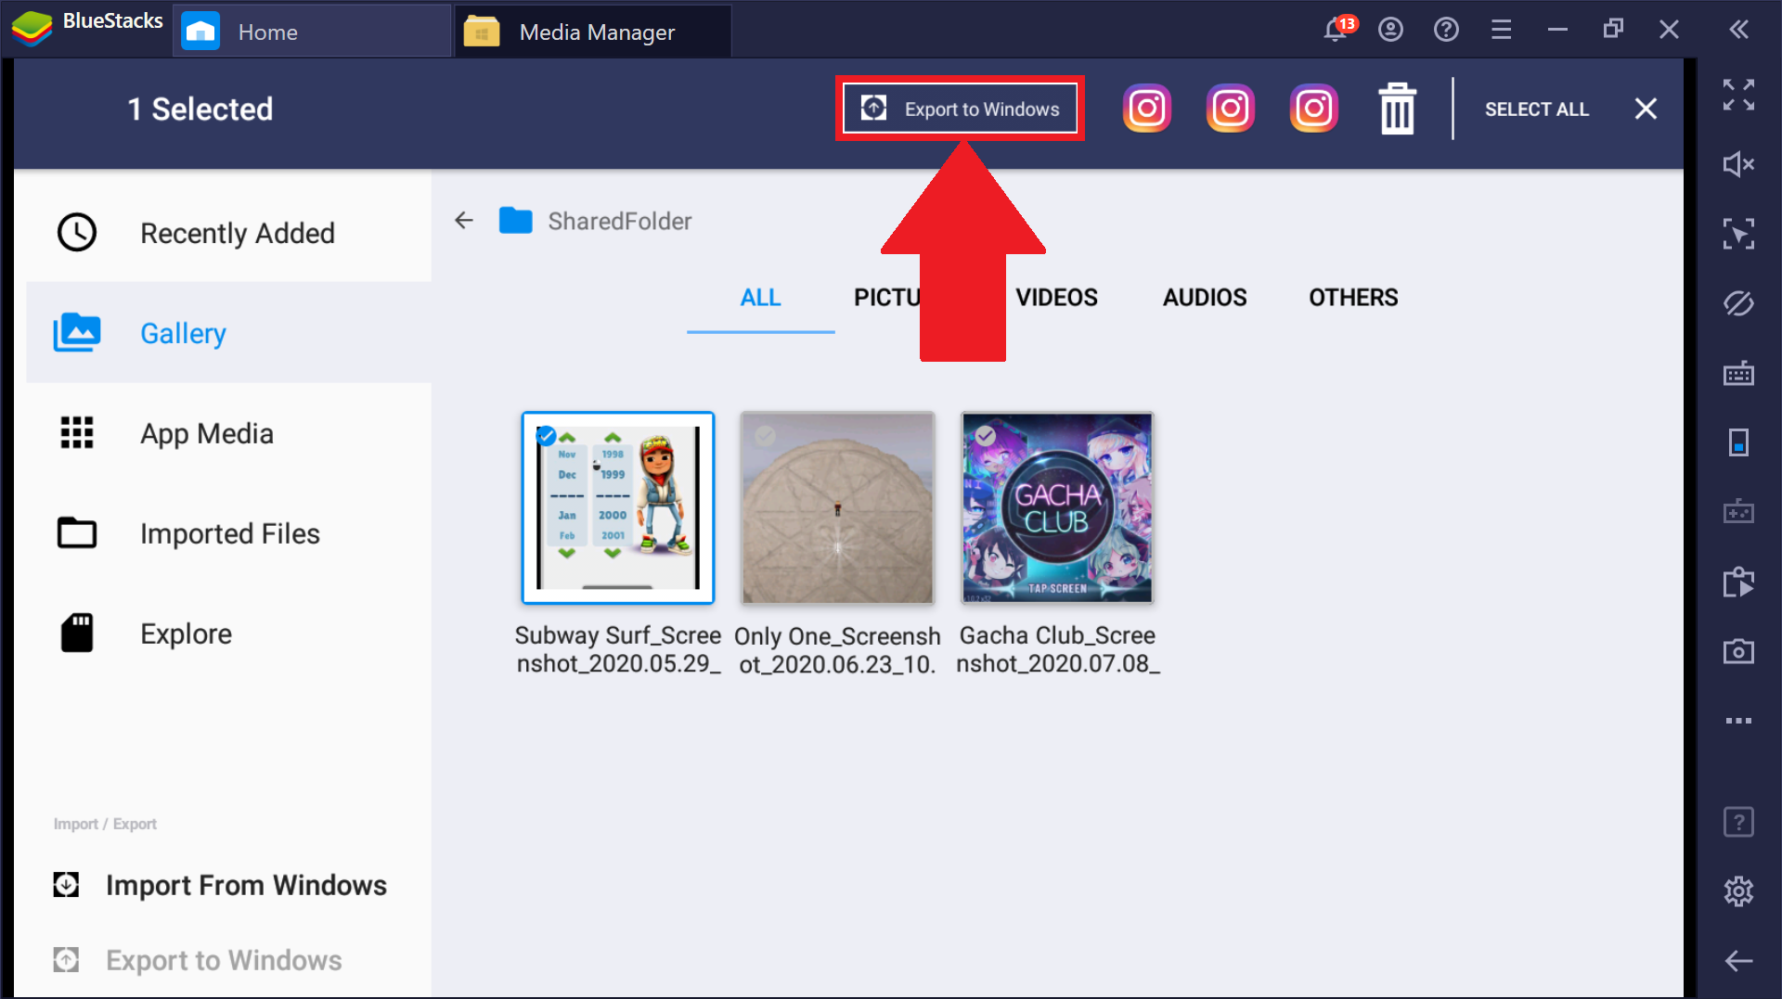Go back from SharedFolder with arrow
Viewport: 1782px width, 999px height.
[464, 221]
